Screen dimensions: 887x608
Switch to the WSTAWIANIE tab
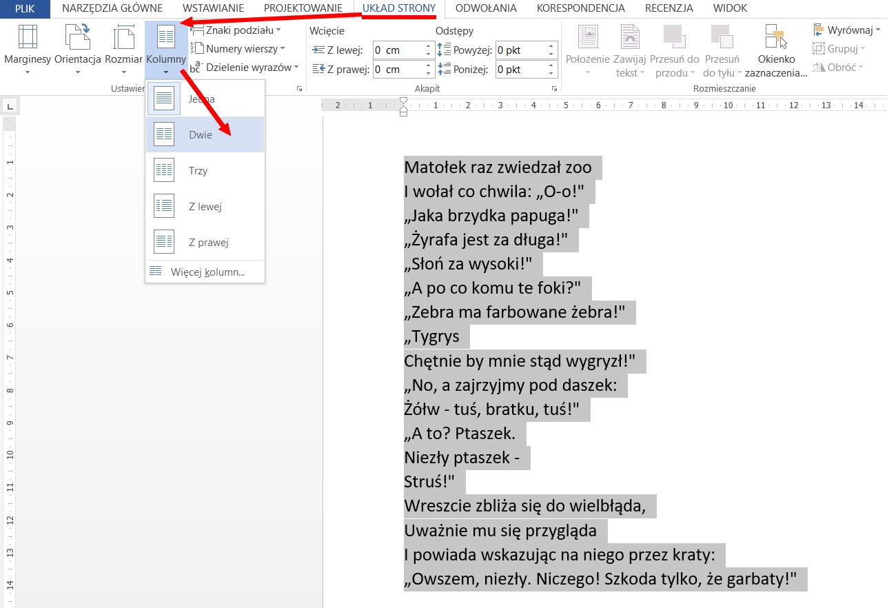[213, 8]
